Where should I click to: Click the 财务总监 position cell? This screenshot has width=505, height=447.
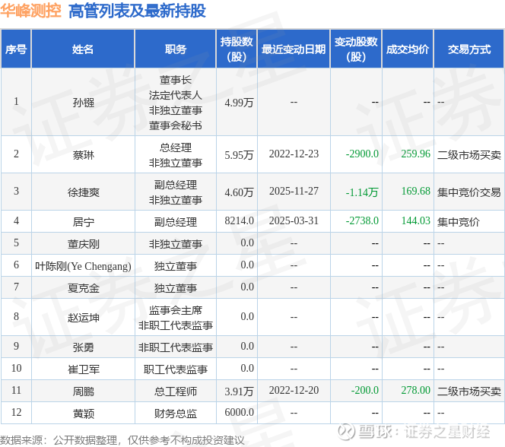pyautogui.click(x=175, y=414)
